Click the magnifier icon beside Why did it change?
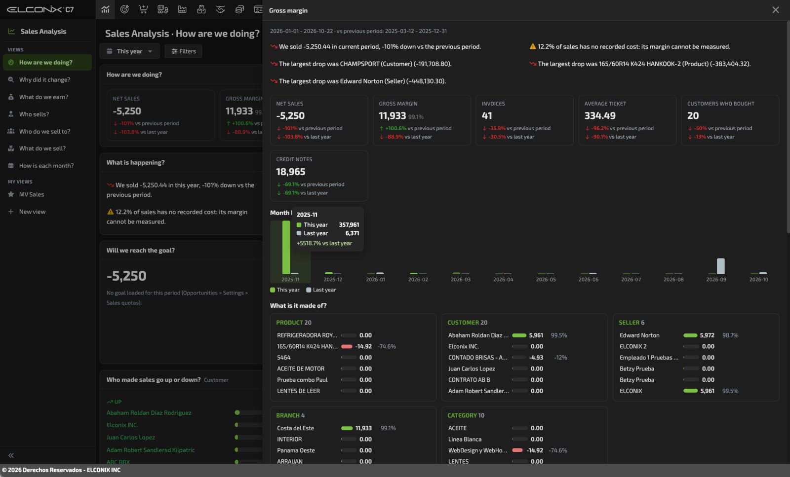790x477 pixels. click(11, 79)
